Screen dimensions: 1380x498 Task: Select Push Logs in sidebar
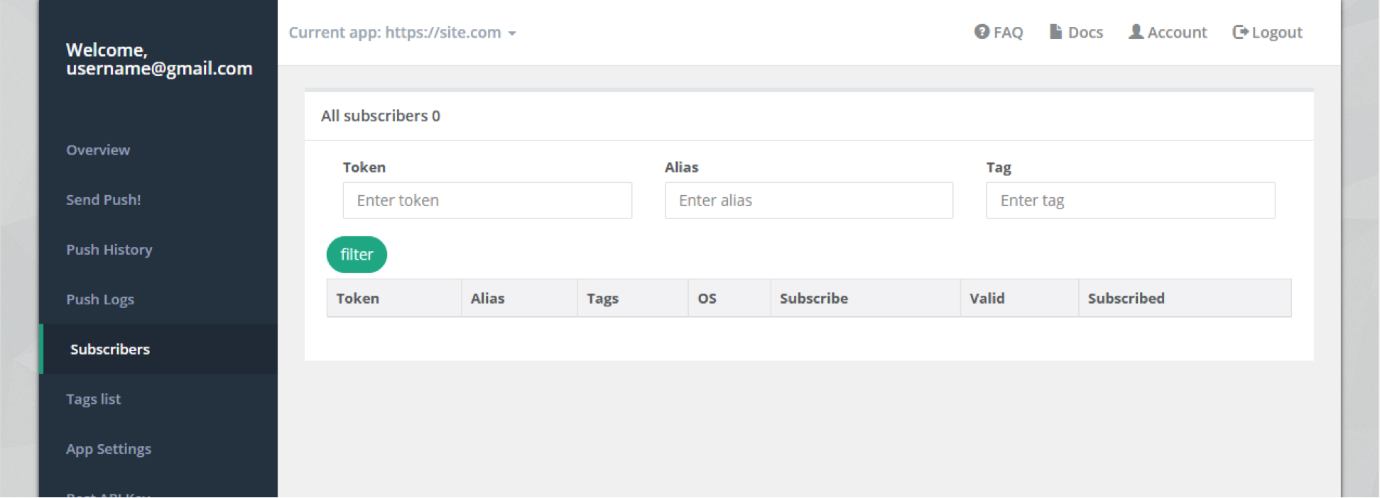tap(100, 299)
